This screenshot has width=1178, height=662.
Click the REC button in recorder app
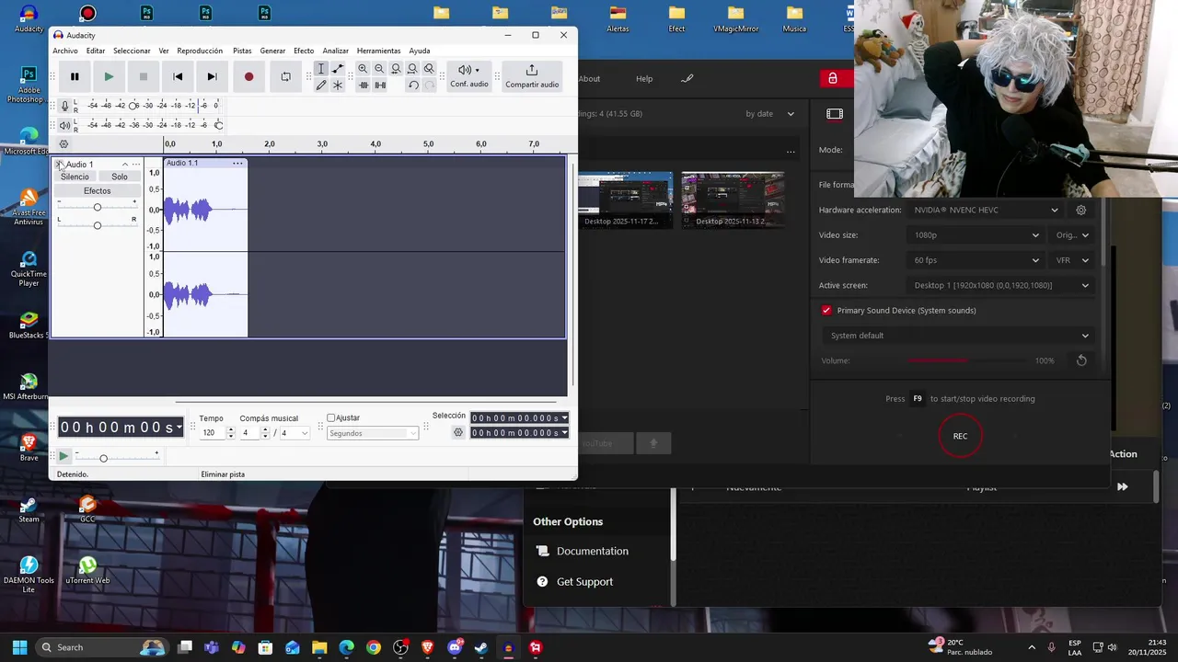click(x=960, y=436)
